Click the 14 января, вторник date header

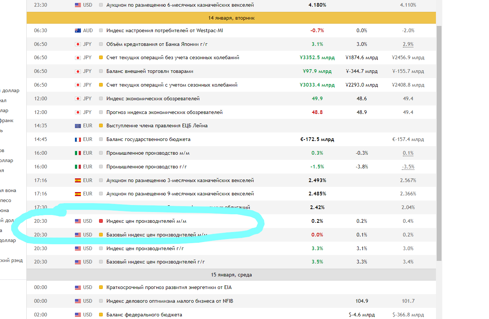pyautogui.click(x=231, y=18)
